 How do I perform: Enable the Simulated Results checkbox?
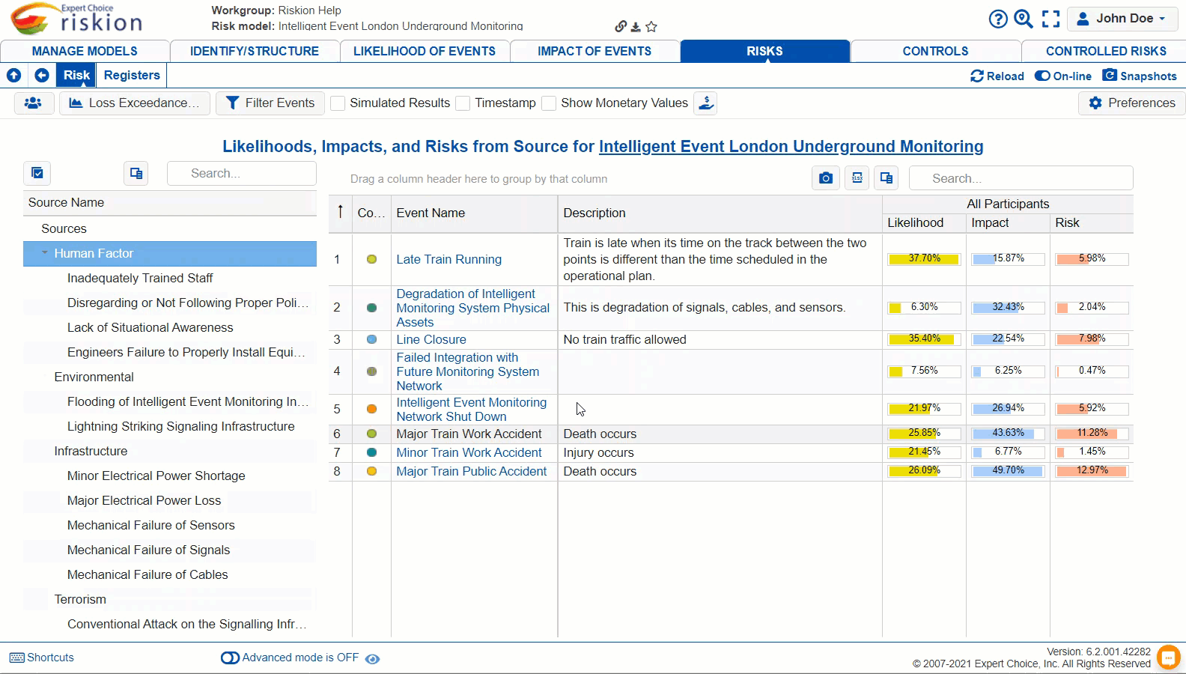(x=338, y=103)
